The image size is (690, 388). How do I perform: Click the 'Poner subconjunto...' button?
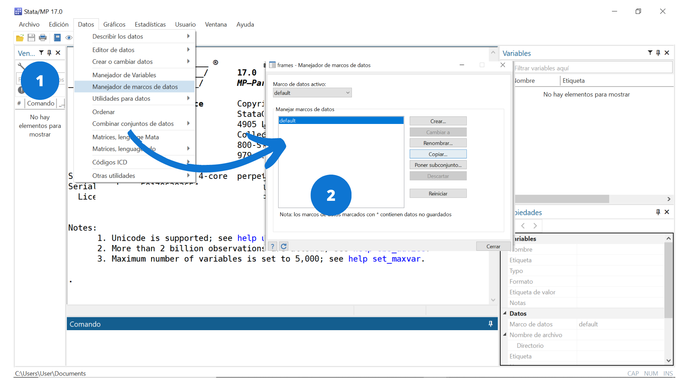(438, 165)
